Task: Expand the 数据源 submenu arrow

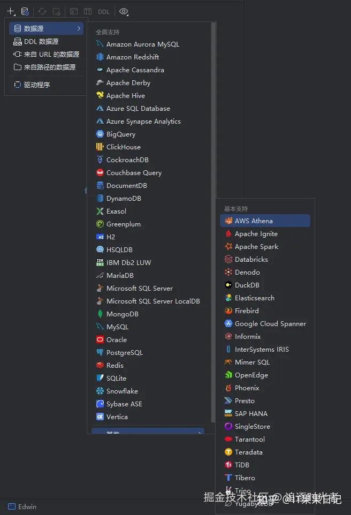Action: coord(79,28)
